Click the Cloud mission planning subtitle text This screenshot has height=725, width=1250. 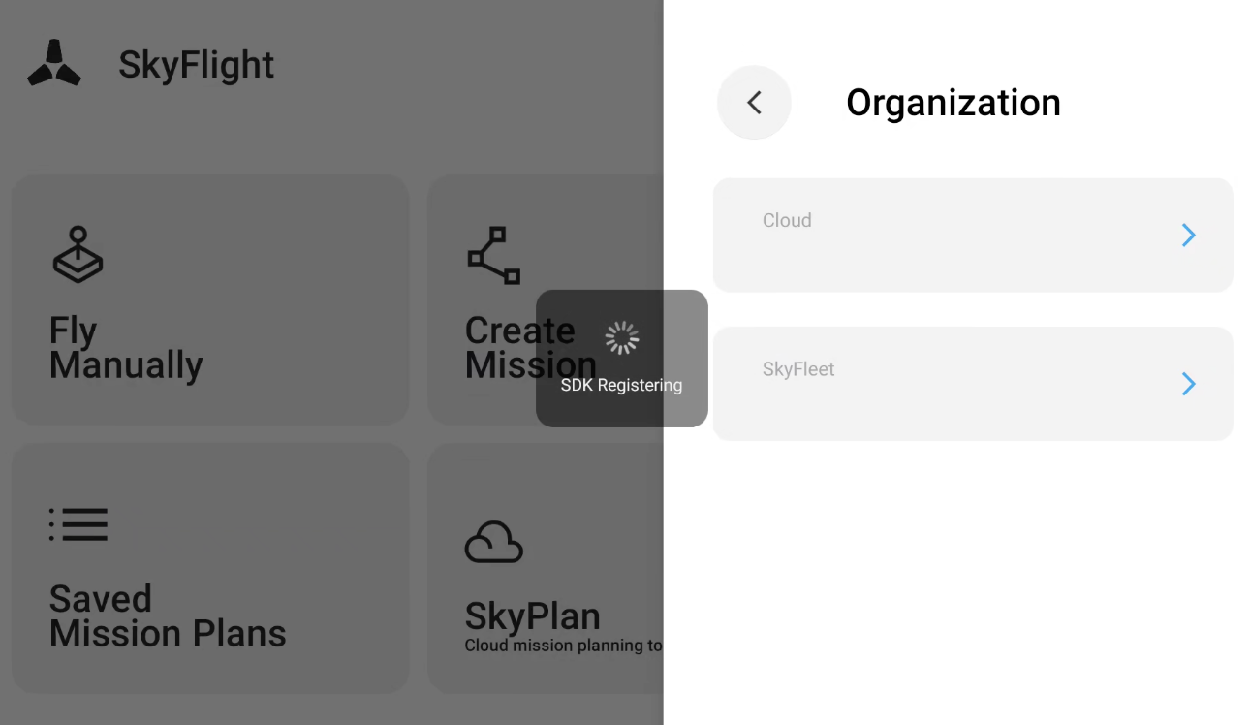coord(564,646)
